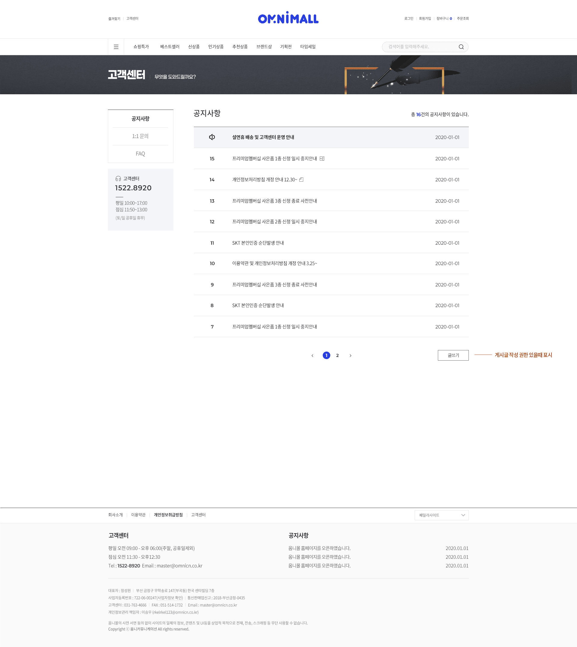
Task: Select the 1:1 문의 sidebar menu
Action: [140, 136]
